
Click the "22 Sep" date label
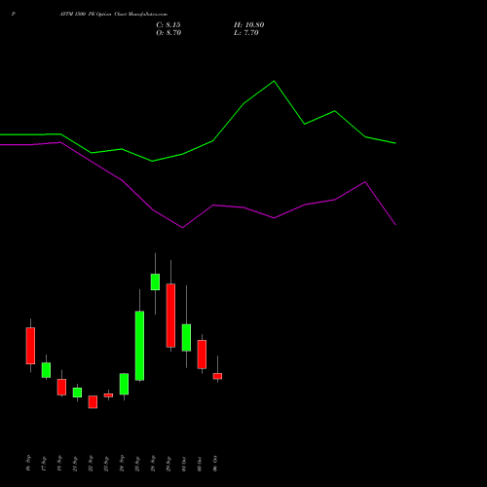click(x=91, y=463)
